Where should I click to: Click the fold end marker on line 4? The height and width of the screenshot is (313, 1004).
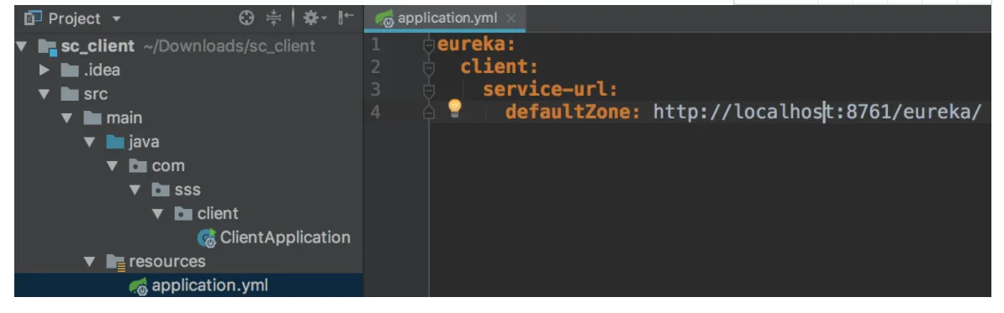coord(429,112)
